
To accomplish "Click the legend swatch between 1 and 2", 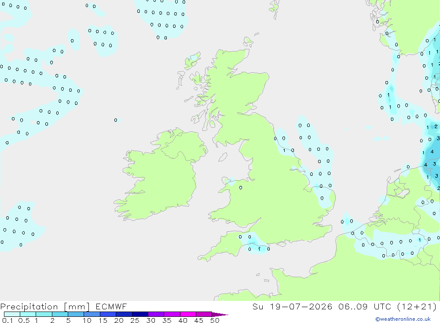I will (44, 314).
